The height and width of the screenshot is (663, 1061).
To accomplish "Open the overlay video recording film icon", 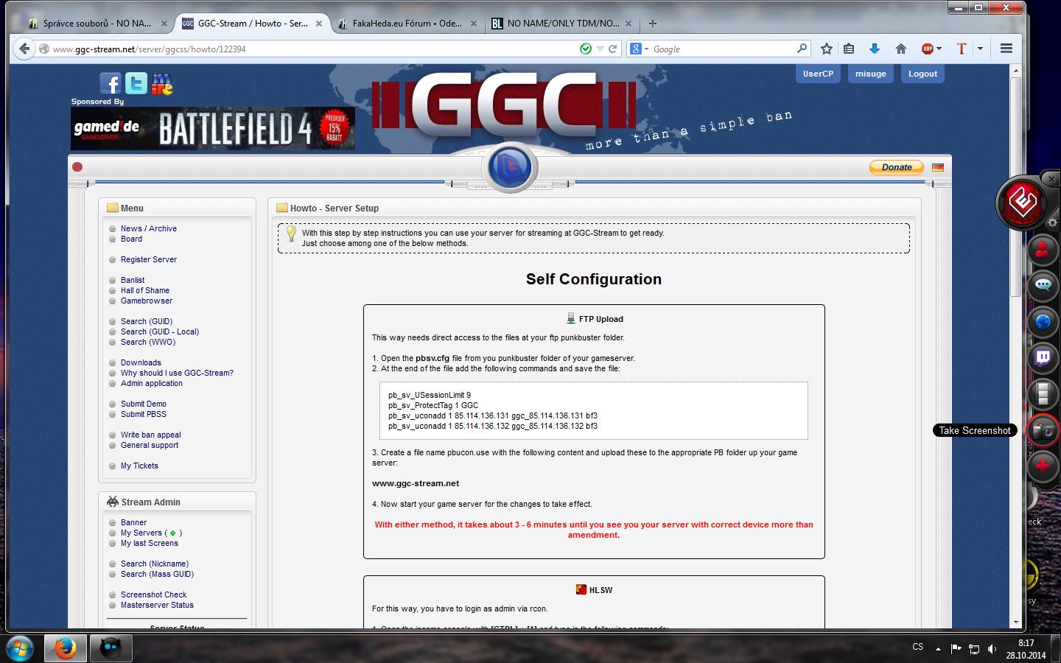I will tap(1043, 394).
